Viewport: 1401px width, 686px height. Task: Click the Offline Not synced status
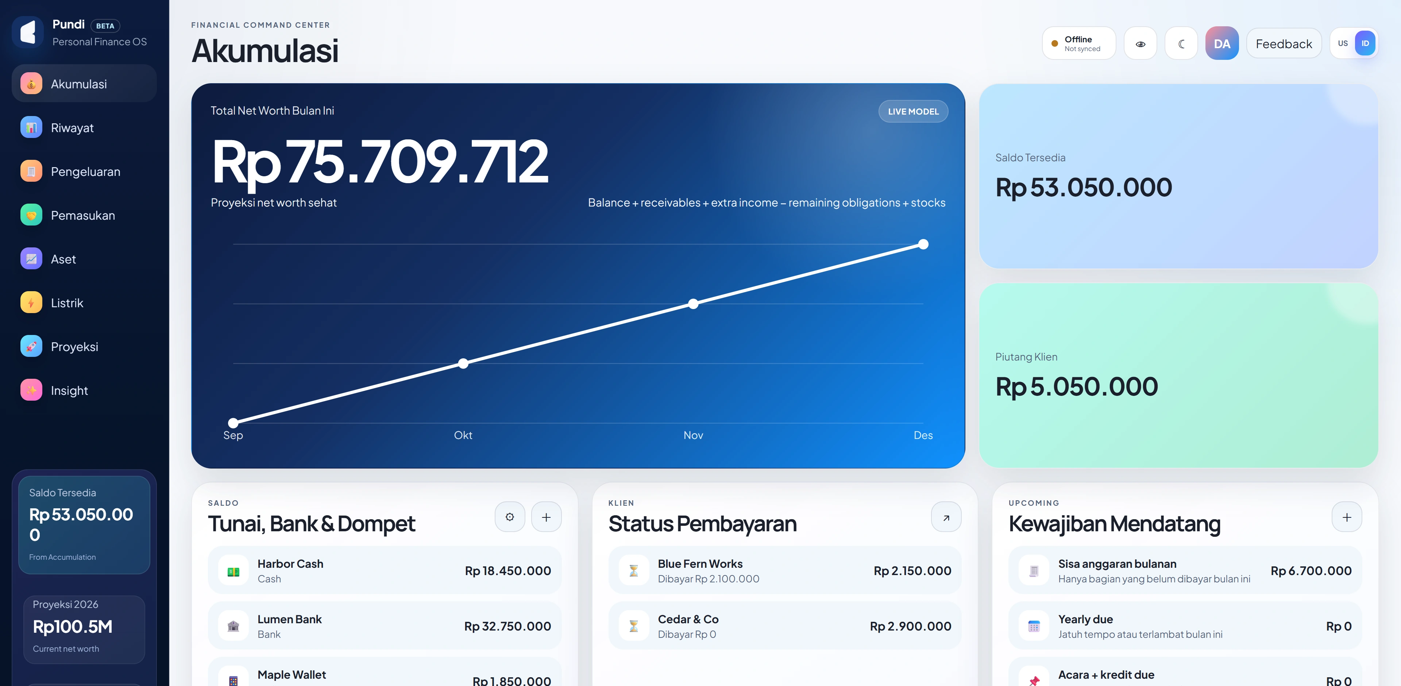coord(1079,43)
